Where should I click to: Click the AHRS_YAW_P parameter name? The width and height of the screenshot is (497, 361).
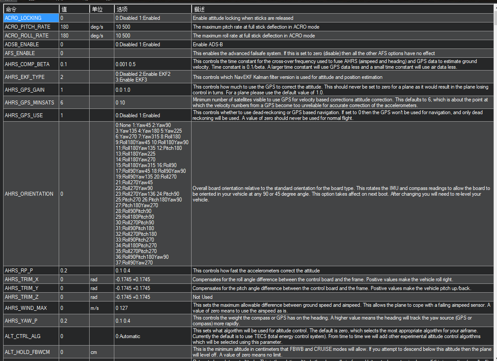coord(21,321)
